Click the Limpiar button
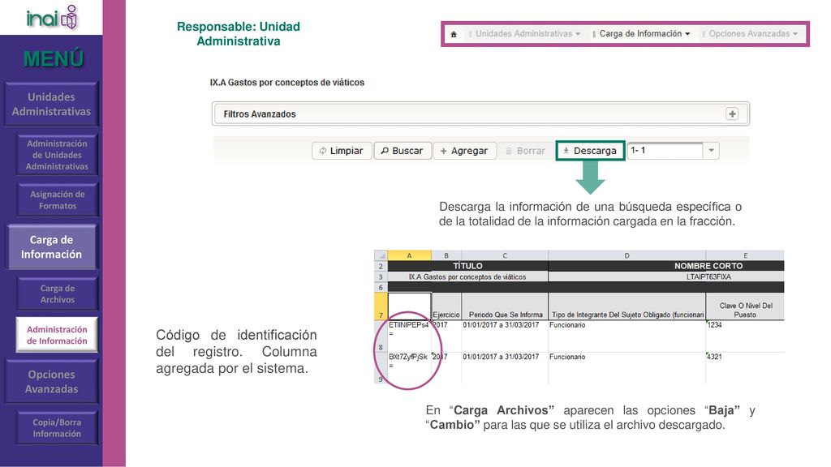 [342, 151]
